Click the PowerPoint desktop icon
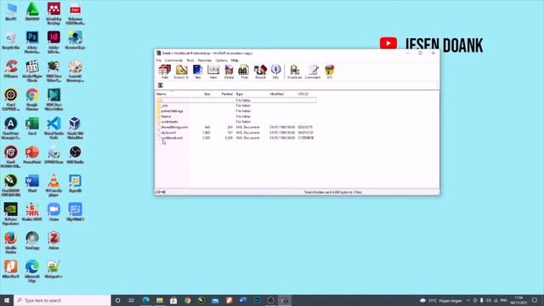This screenshot has height=306, width=544. coord(32,155)
